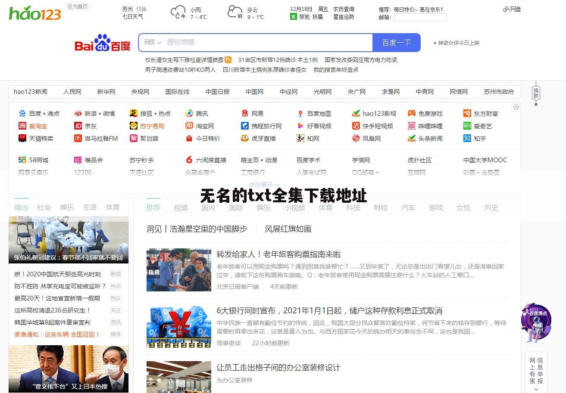Click 设为首页 button
Screen dimensions: 566x393
tap(78, 6)
